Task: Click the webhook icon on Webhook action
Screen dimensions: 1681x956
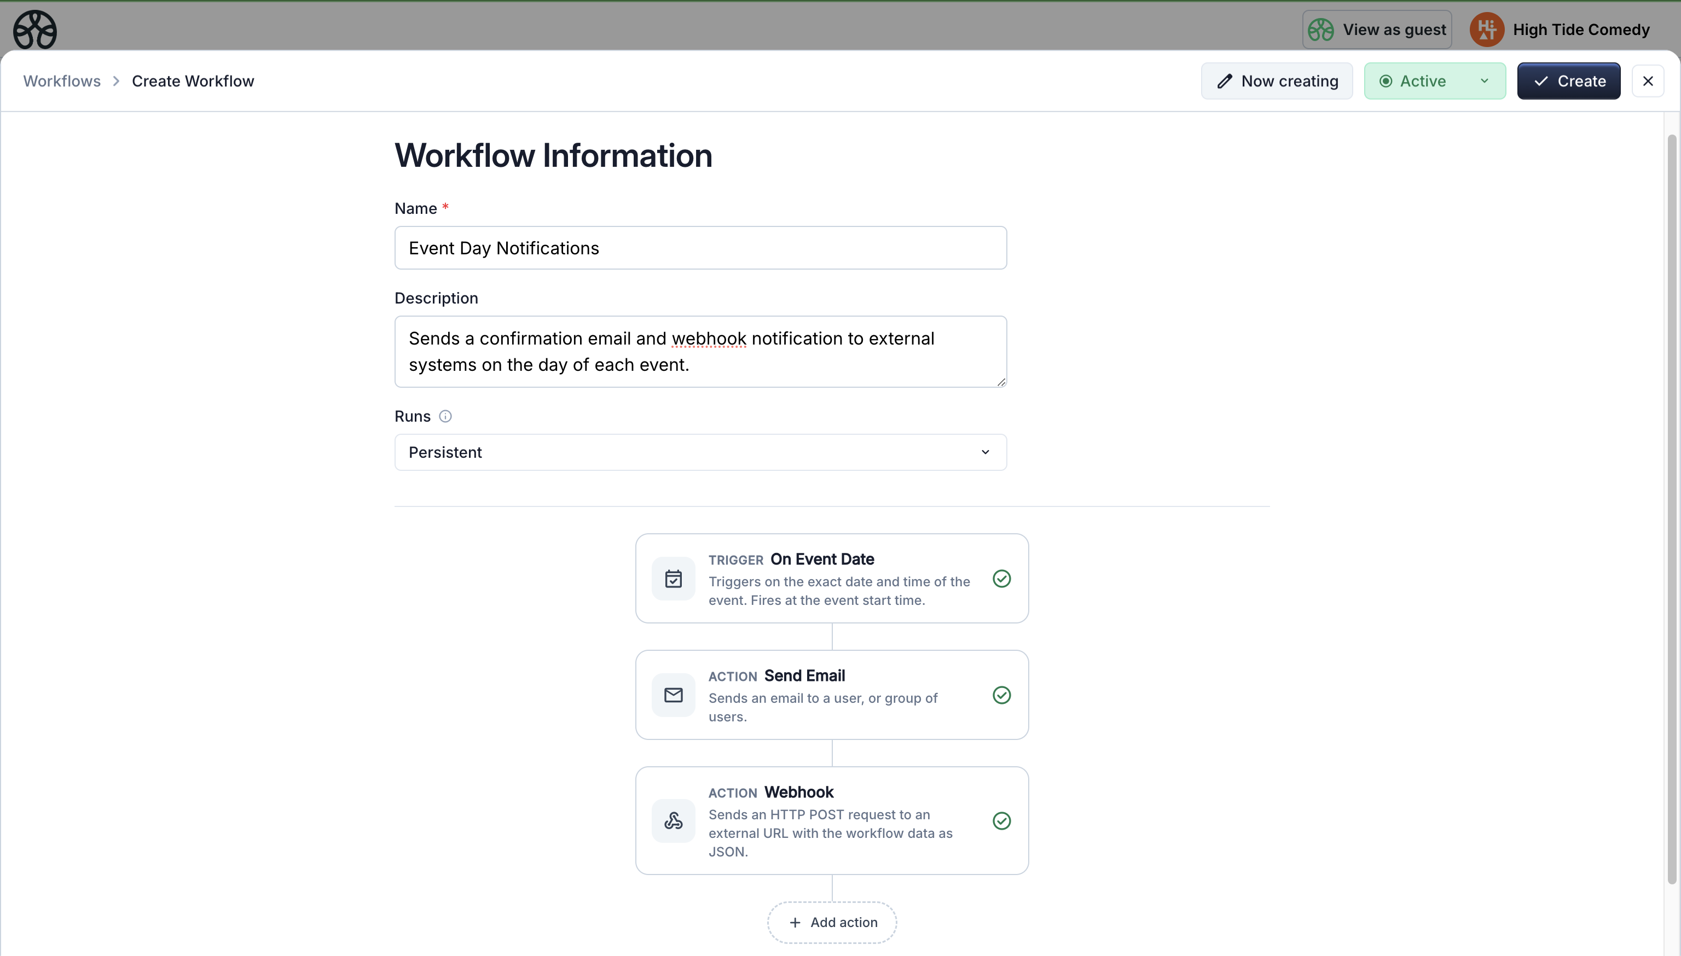Action: point(673,820)
